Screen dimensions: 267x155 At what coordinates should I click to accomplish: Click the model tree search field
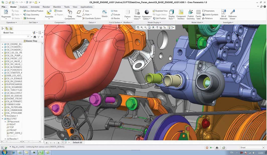15,37
